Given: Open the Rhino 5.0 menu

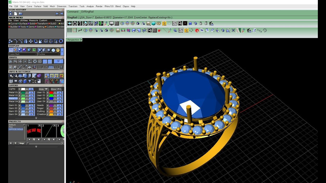Looking at the screenshot, I should [x=109, y=6].
